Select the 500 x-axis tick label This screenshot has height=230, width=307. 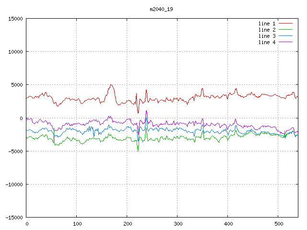pos(278,224)
